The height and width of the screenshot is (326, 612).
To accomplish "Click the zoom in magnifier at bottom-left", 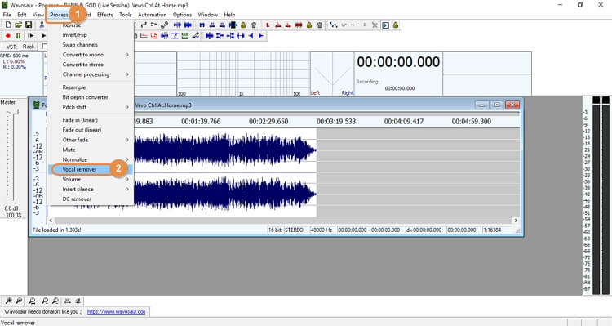I will (x=8, y=301).
